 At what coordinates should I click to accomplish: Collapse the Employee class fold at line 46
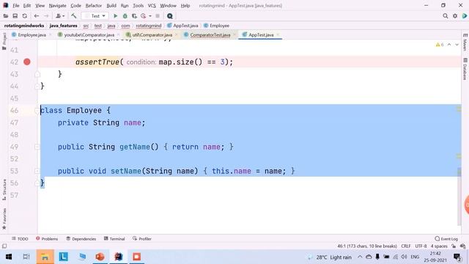[37, 111]
